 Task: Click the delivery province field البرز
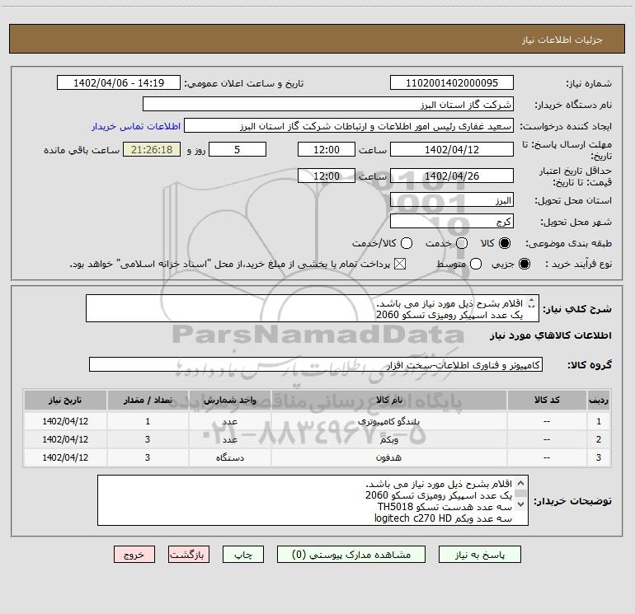tap(452, 200)
